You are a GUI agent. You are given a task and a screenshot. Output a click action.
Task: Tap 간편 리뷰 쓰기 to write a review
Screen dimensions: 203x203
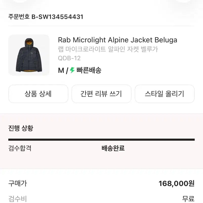point(101,94)
